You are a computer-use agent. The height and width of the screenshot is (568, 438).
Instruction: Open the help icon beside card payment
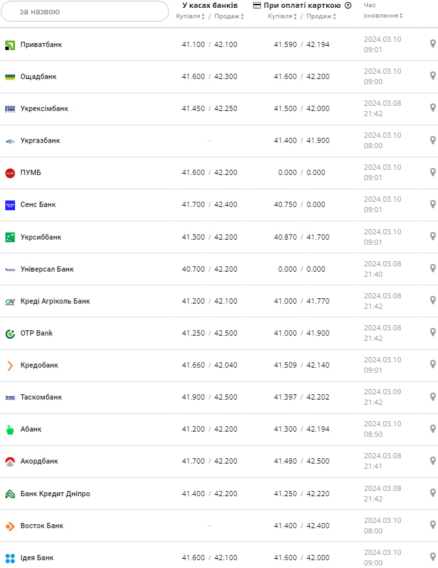(348, 5)
